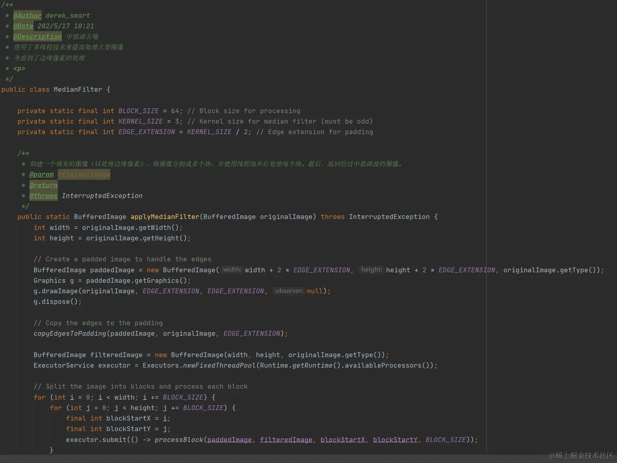This screenshot has height=463, width=617.
Task: Click the getHeight() method call
Action: (x=165, y=238)
